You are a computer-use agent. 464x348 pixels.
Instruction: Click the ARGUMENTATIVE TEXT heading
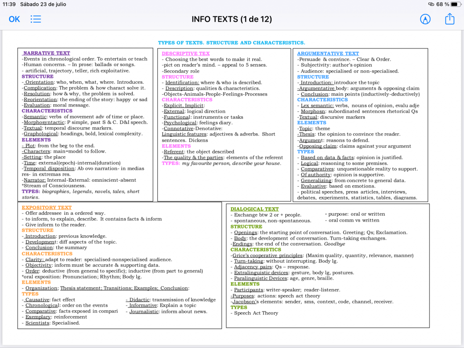328,53
